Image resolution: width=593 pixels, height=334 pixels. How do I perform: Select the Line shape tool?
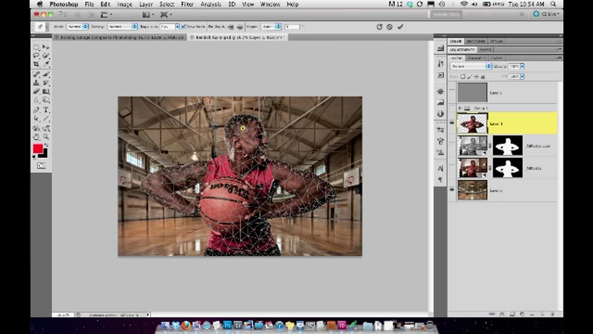tap(46, 119)
